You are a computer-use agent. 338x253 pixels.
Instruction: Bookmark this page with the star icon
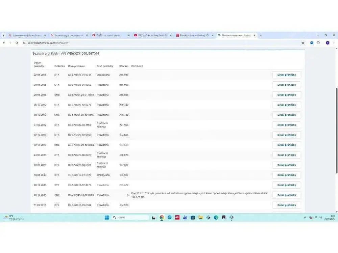pyautogui.click(x=303, y=43)
